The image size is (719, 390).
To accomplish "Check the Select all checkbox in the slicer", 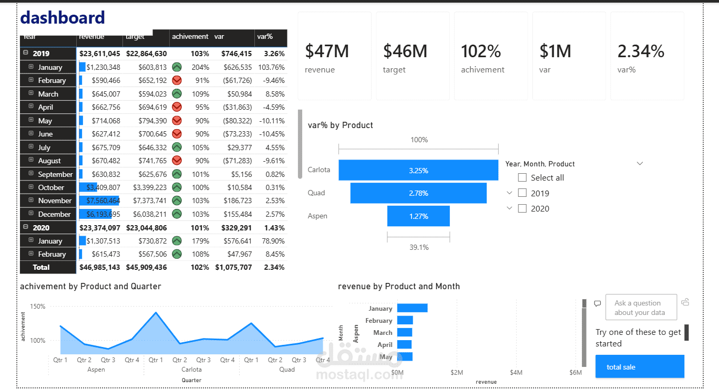I will 522,177.
